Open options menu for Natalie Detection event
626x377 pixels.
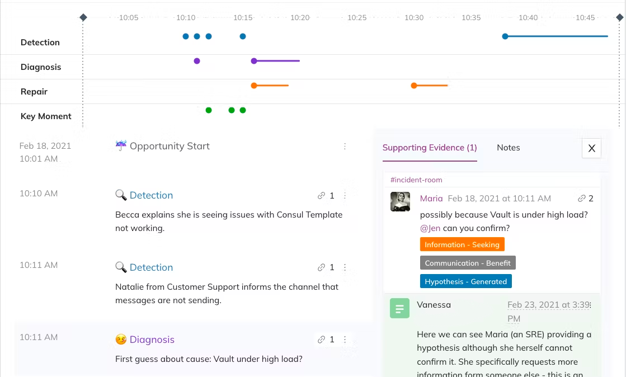[x=345, y=267]
